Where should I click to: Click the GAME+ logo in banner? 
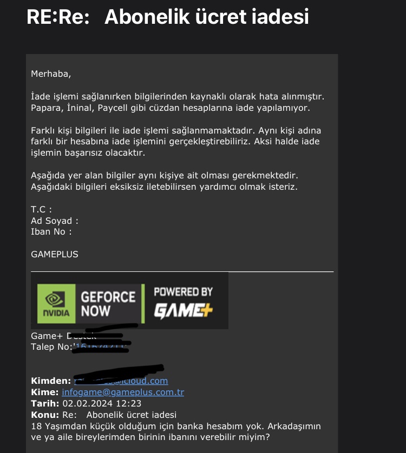point(183,311)
